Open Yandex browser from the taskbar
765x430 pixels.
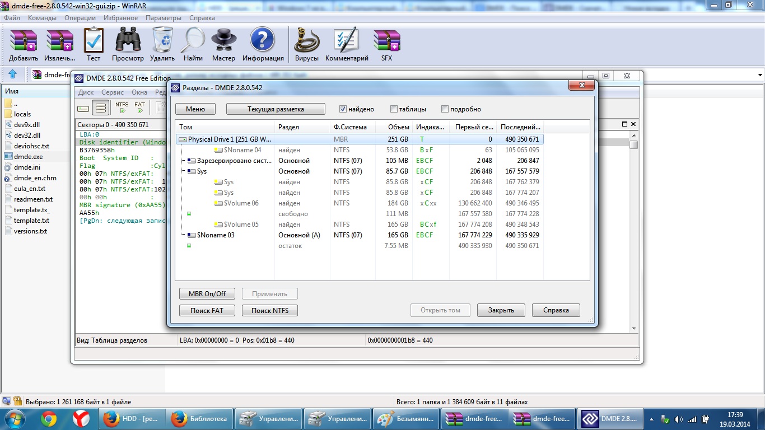(x=81, y=419)
